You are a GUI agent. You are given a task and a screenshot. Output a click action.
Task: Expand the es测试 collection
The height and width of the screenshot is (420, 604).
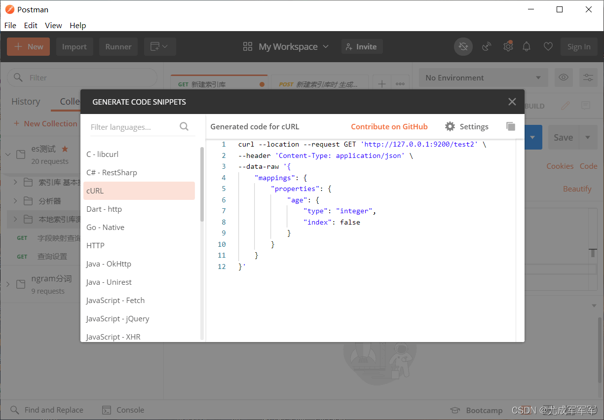click(8, 154)
